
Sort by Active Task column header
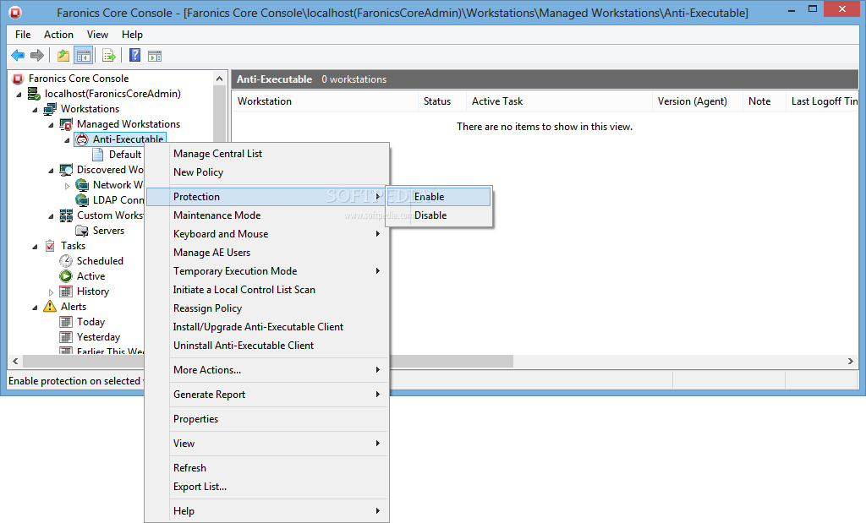click(559, 101)
